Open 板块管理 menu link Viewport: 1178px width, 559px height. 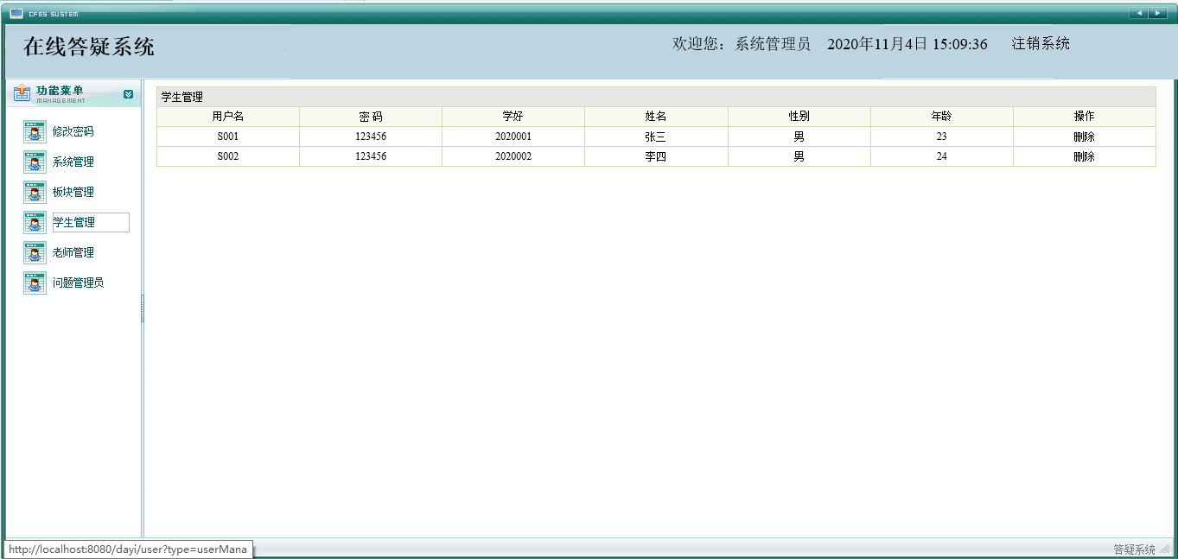point(73,192)
